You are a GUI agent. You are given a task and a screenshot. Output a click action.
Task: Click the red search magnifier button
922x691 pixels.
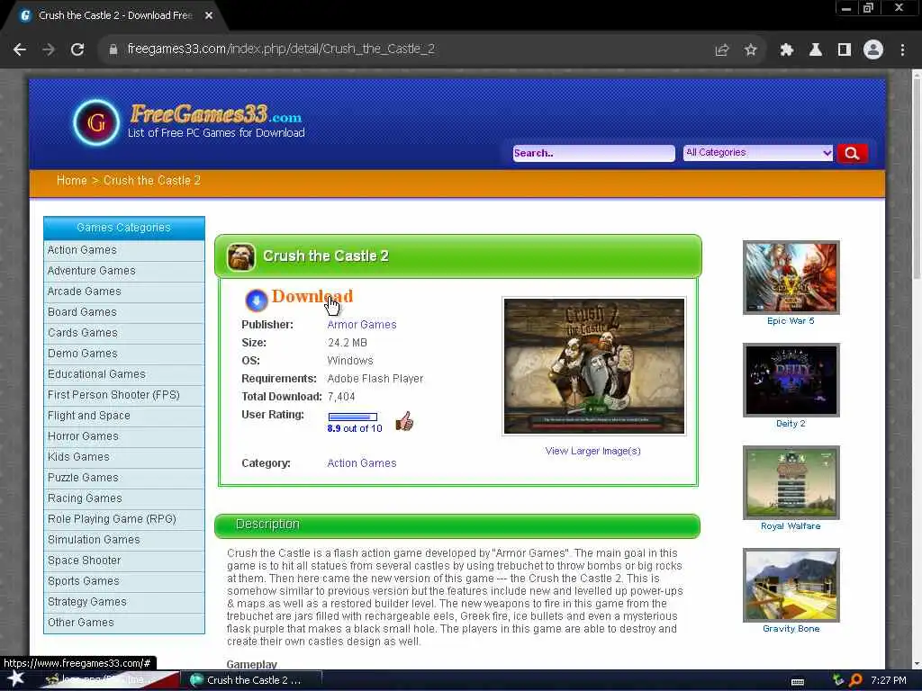852,153
